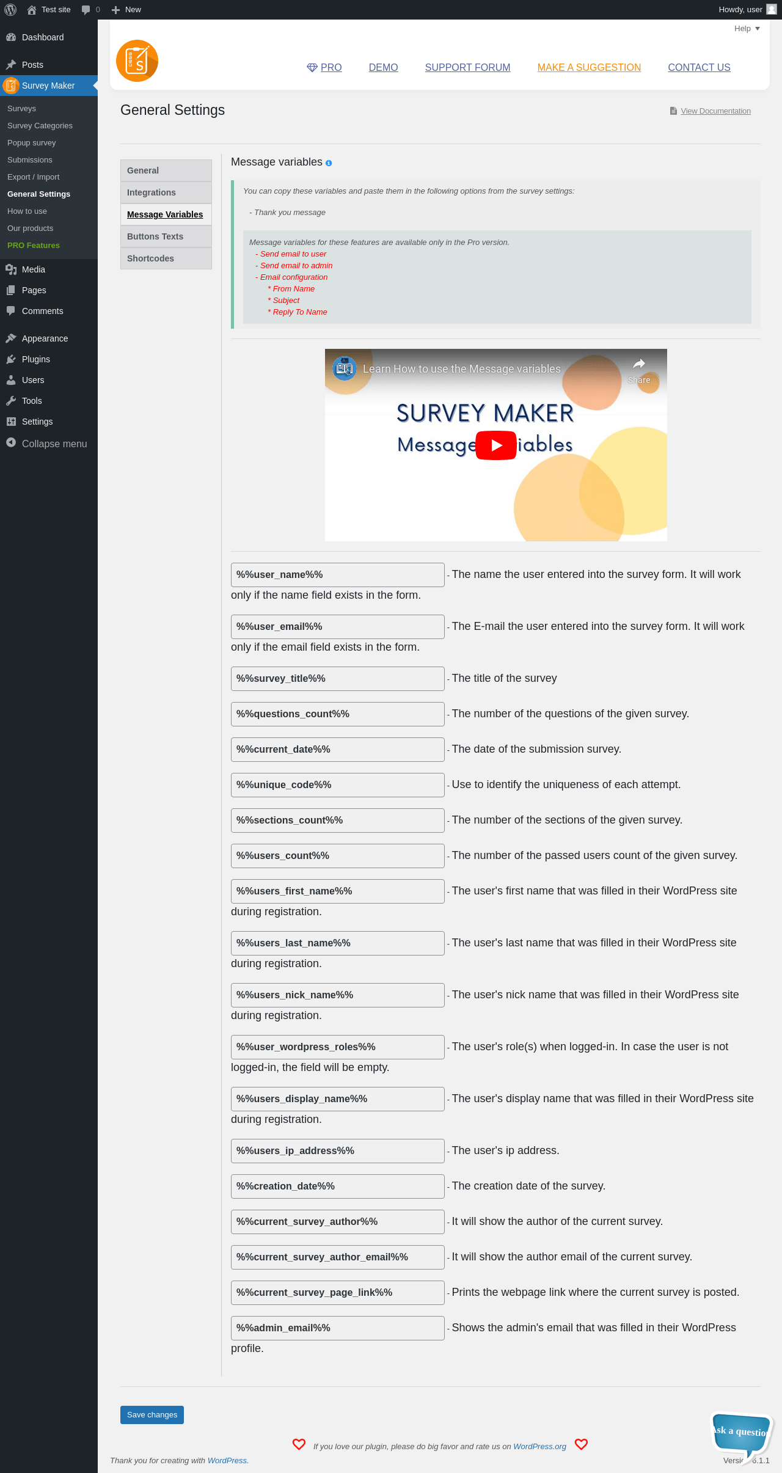Click the %%questions_count%% variable field
782x1473 pixels.
click(338, 714)
